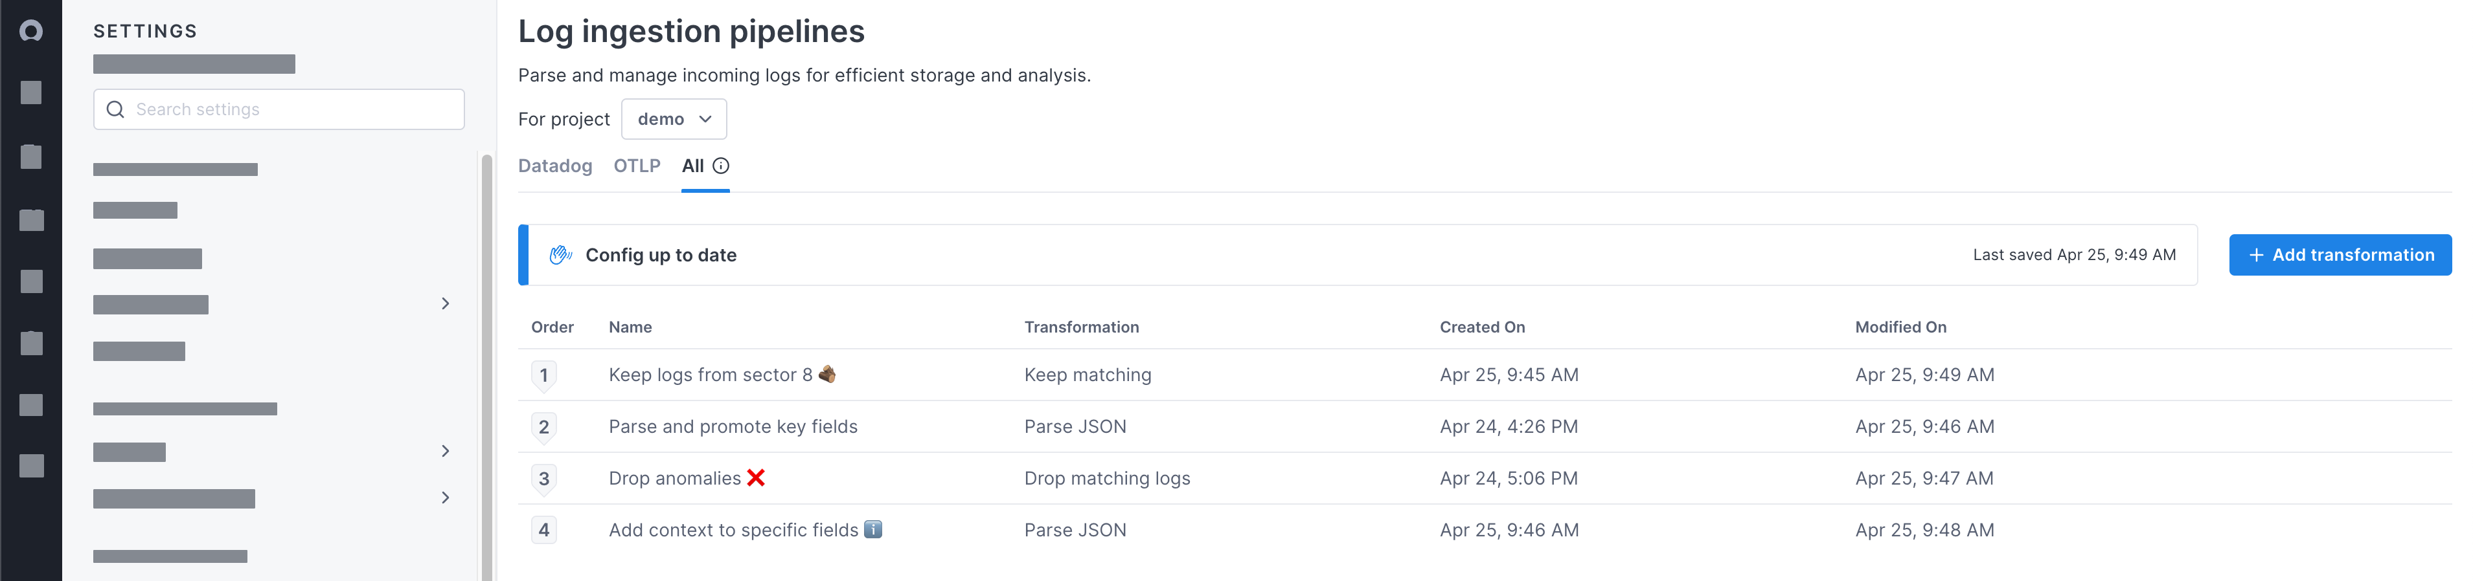Click the home logo icon in the dark sidebar

[30, 30]
